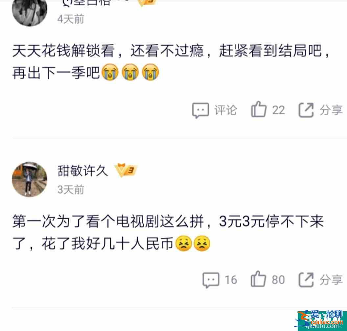Tap the reply count 16
Screen dimensions: 347x331
(231, 280)
